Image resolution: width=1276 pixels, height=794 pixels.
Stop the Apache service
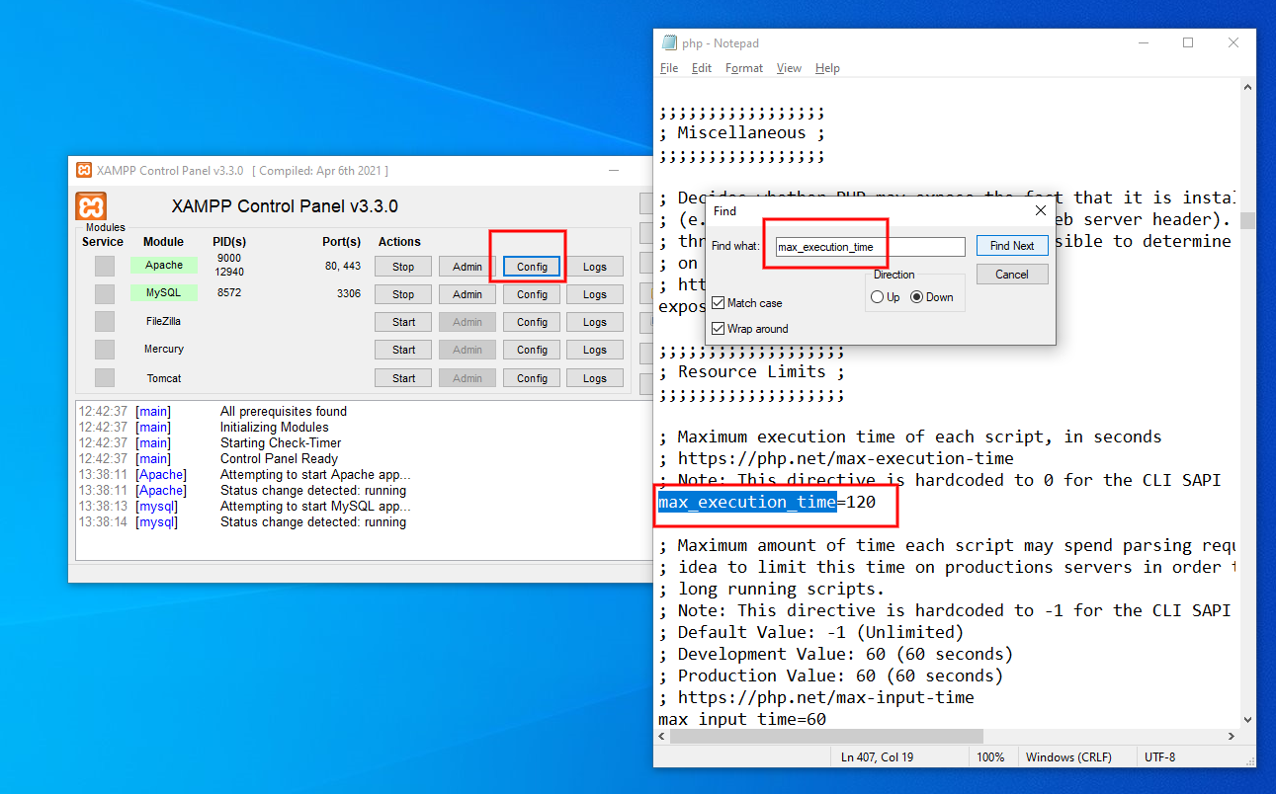tap(402, 266)
